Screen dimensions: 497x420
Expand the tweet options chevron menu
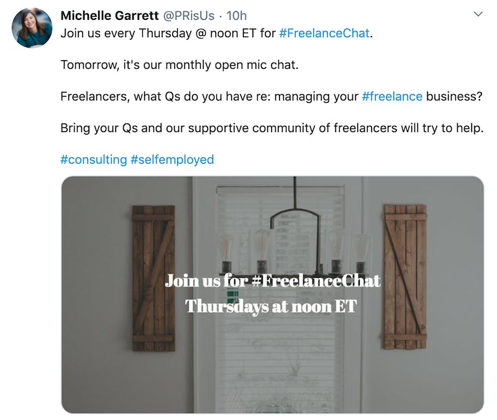pyautogui.click(x=478, y=14)
